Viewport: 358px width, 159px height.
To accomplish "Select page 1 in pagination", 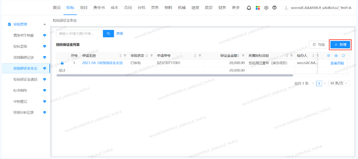I will tap(319, 83).
